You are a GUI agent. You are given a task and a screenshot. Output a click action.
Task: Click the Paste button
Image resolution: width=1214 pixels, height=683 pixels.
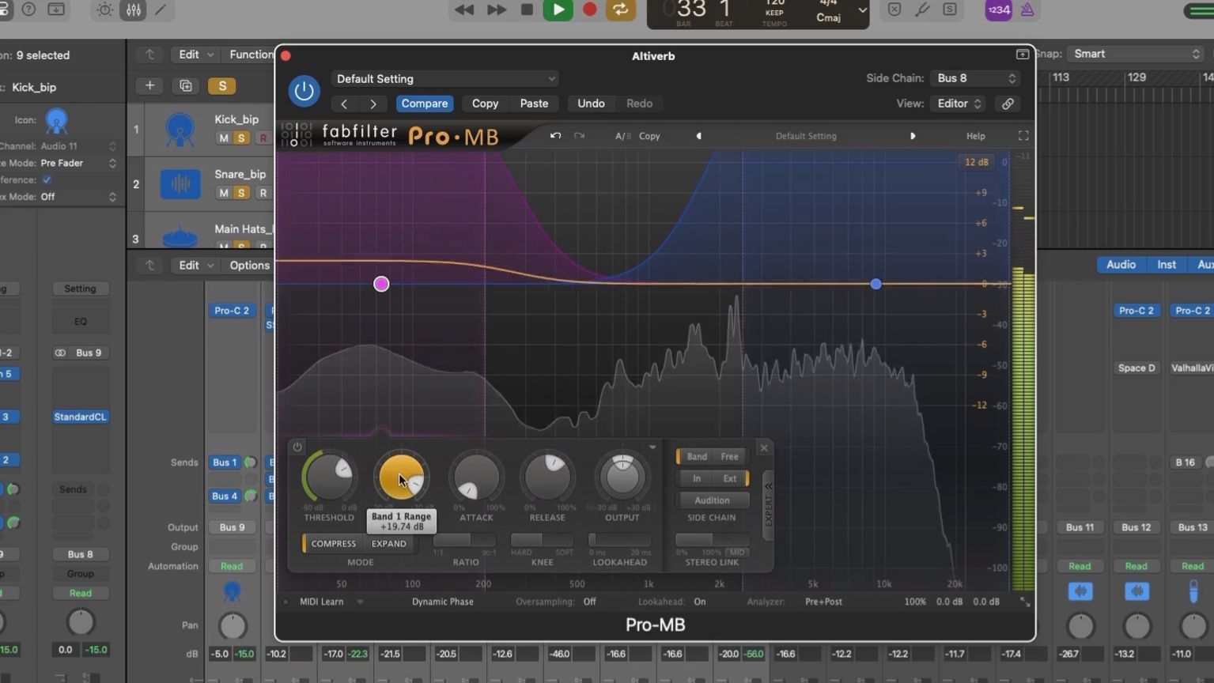[x=534, y=104]
